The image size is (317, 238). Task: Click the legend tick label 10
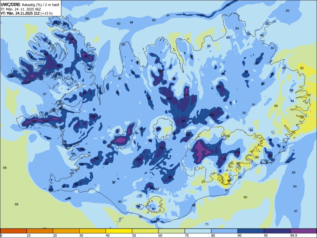tap(29, 235)
